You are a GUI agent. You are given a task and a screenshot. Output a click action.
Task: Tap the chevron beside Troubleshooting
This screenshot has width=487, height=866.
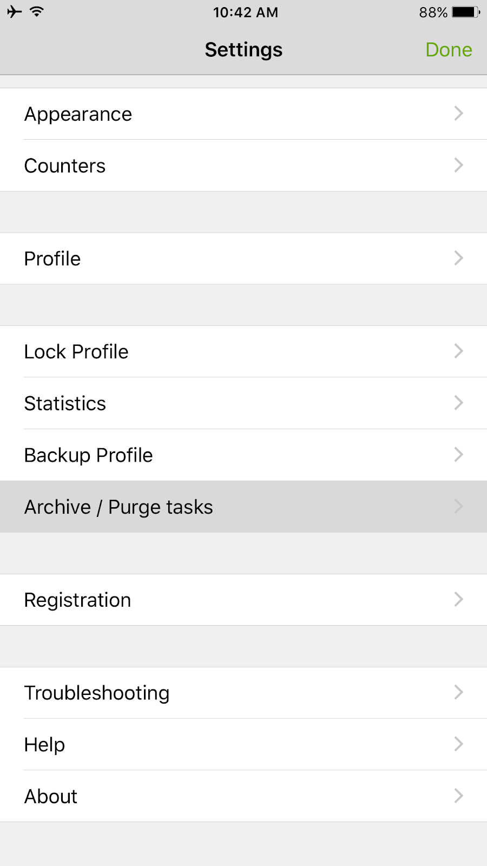pos(458,692)
